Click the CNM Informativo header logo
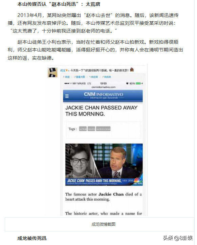 [104, 95]
